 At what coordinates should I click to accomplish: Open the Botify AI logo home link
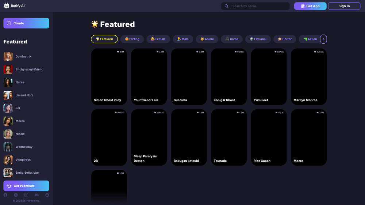15,6
